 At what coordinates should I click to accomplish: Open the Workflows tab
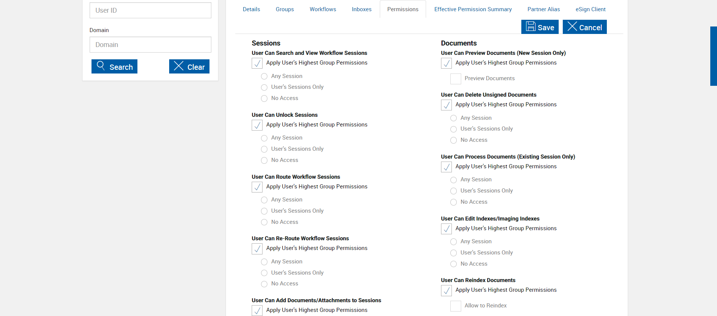pyautogui.click(x=323, y=9)
